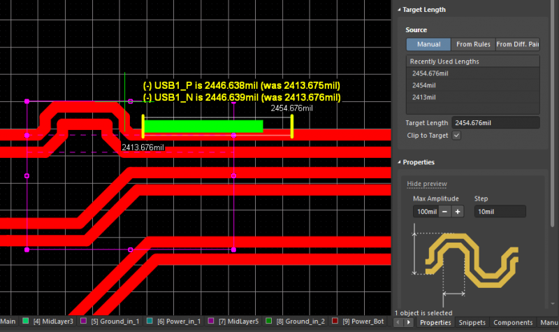The height and width of the screenshot is (332, 559).
Task: Click the purple Ground_in_1 color swatch
Action: (x=83, y=321)
